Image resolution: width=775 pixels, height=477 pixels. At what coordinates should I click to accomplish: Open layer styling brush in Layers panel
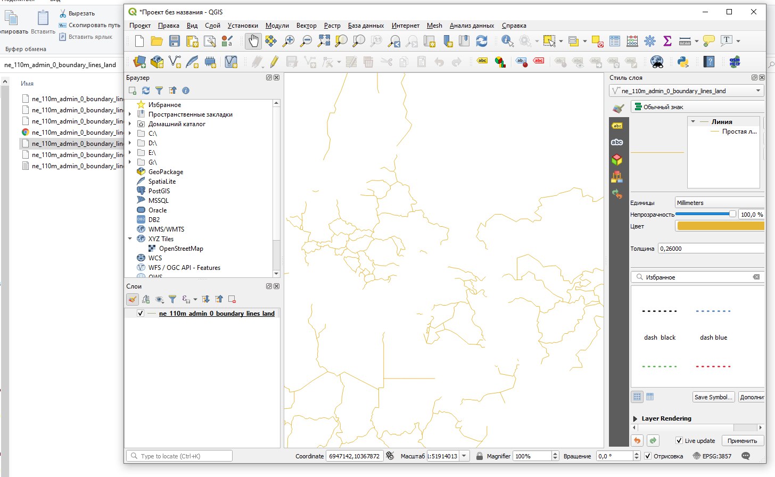coord(133,299)
